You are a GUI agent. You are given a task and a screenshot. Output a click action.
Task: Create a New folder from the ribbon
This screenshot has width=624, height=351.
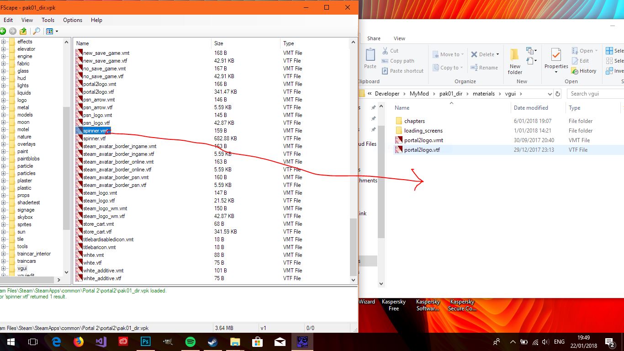(515, 61)
